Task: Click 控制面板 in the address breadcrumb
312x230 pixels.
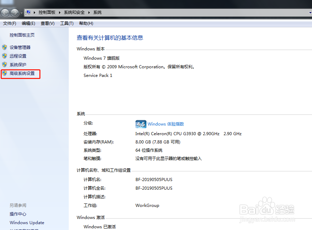Action: (x=47, y=12)
